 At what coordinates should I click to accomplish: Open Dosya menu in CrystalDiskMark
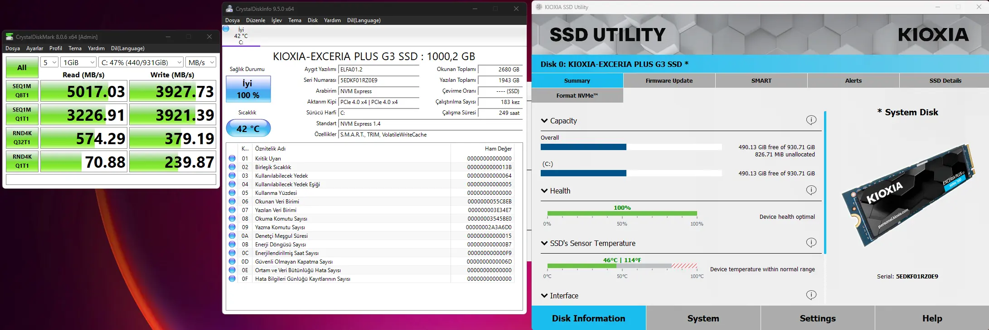[13, 48]
